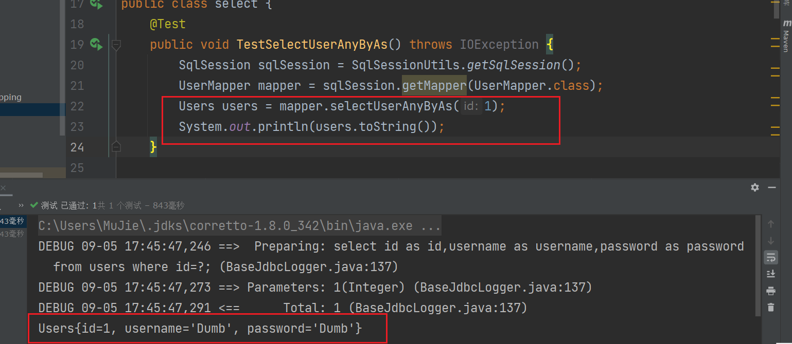Screen dimensions: 792x344
Task: Jump to previous stack trace up arrow
Action: tap(770, 224)
